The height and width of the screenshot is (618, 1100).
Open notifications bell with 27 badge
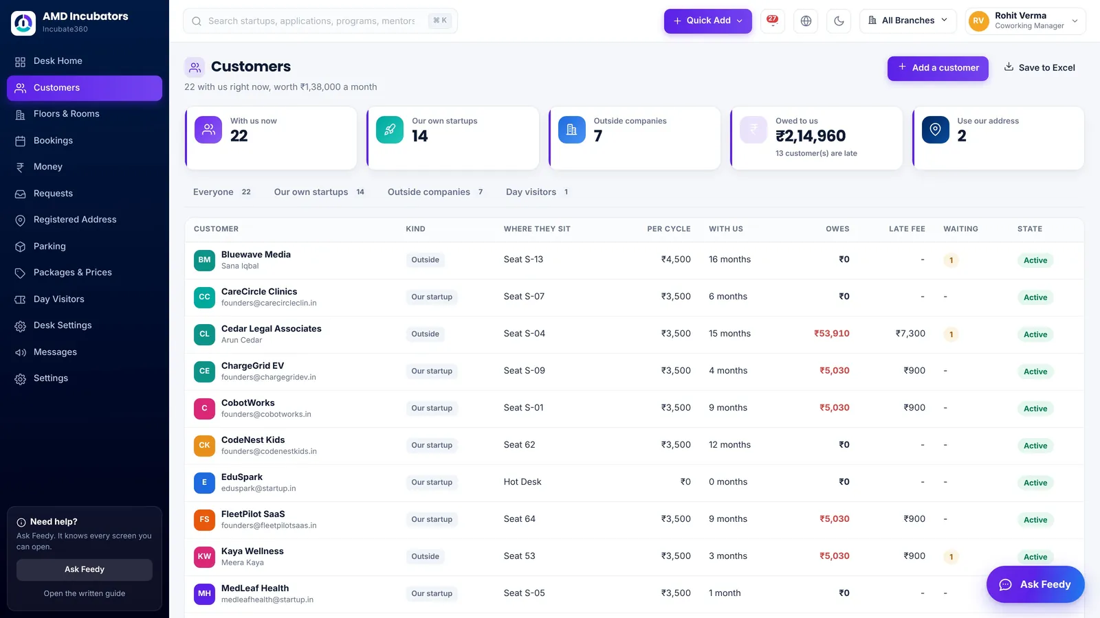(x=772, y=21)
